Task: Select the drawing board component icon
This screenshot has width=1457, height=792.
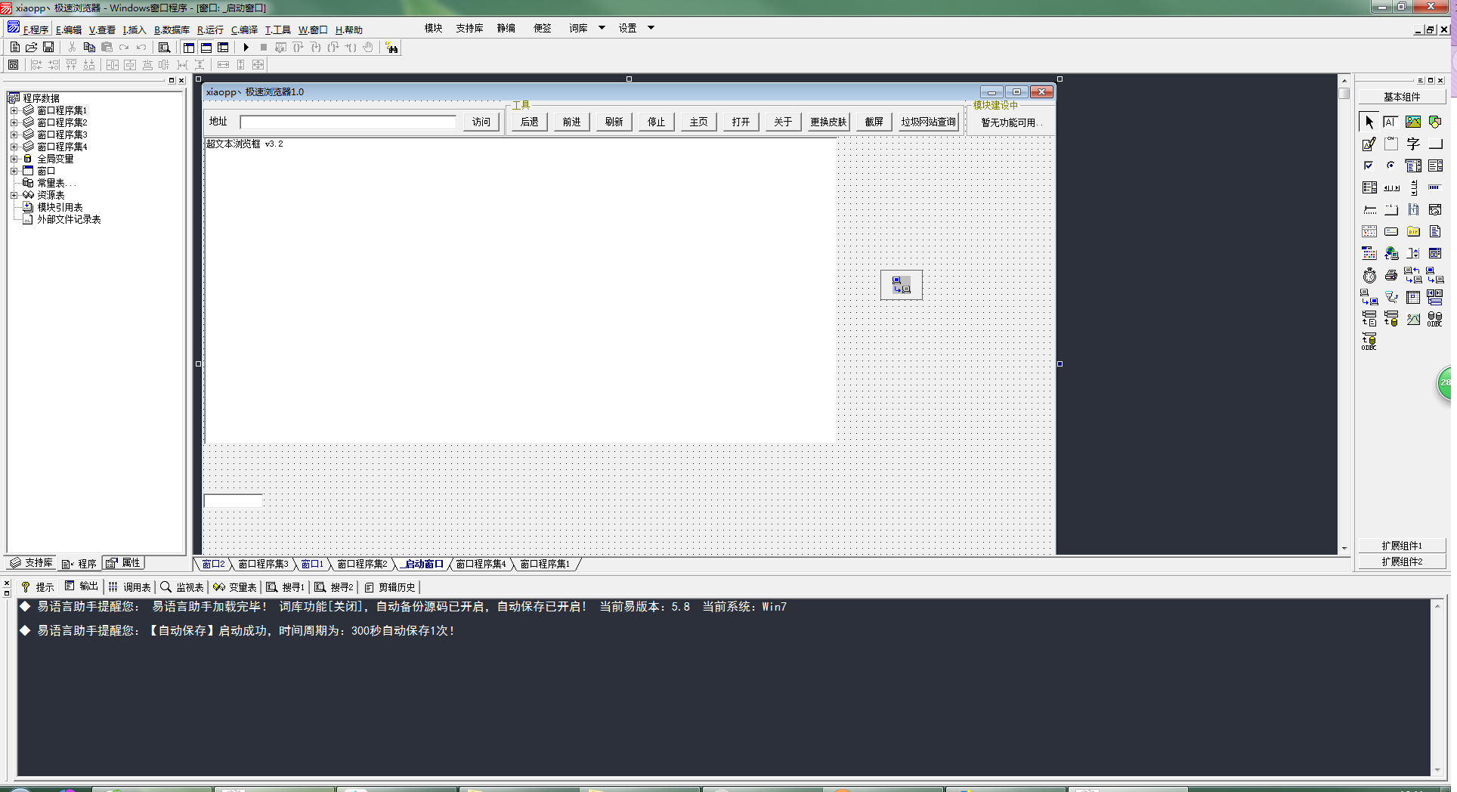Action: click(1369, 144)
